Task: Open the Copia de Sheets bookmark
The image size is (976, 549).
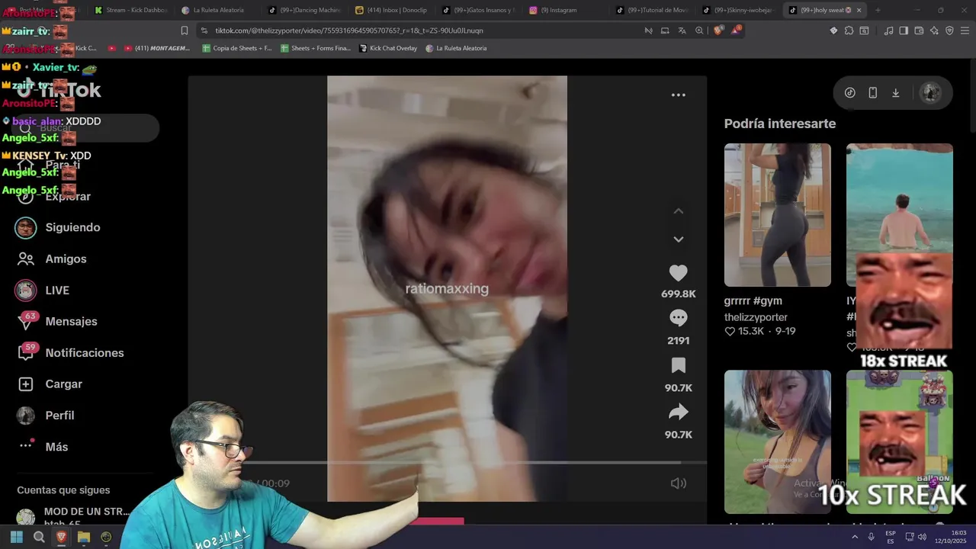Action: 236,48
